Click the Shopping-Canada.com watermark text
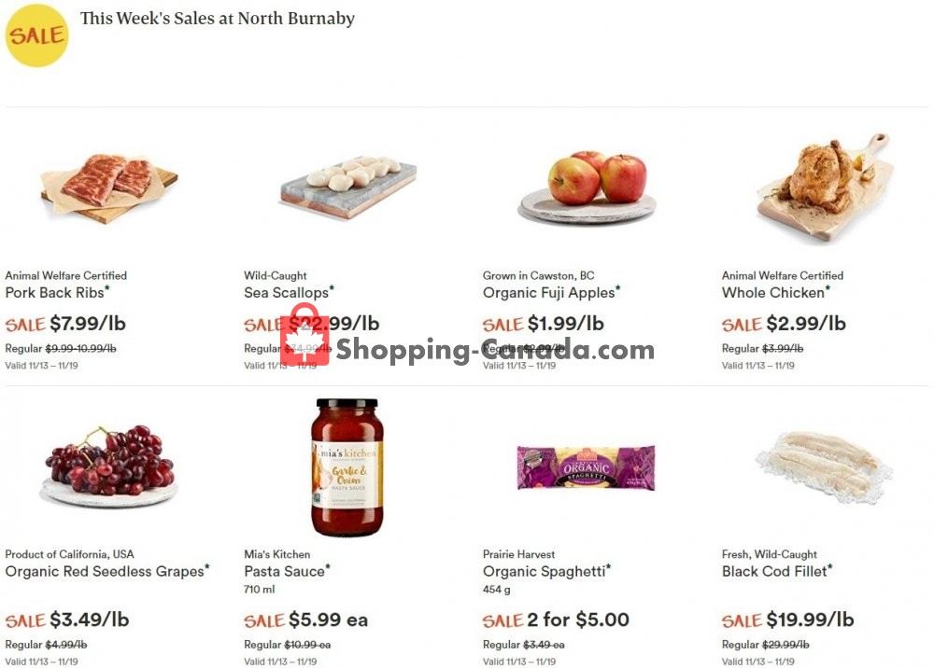 pos(495,351)
